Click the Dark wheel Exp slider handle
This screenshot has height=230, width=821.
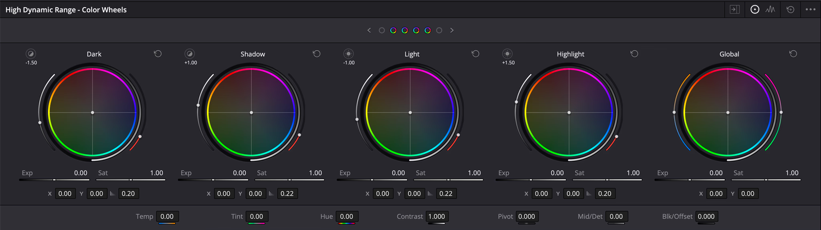(54, 180)
